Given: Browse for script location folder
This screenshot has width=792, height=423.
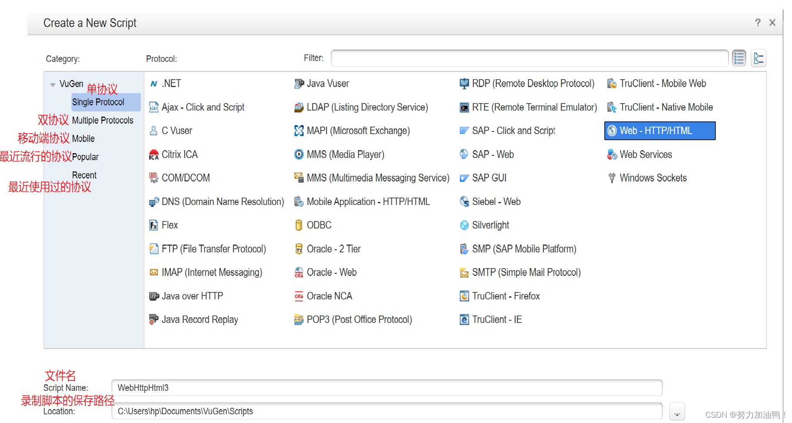Looking at the screenshot, I should [x=677, y=411].
